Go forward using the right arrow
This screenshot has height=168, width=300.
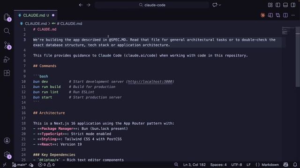click(x=89, y=5)
